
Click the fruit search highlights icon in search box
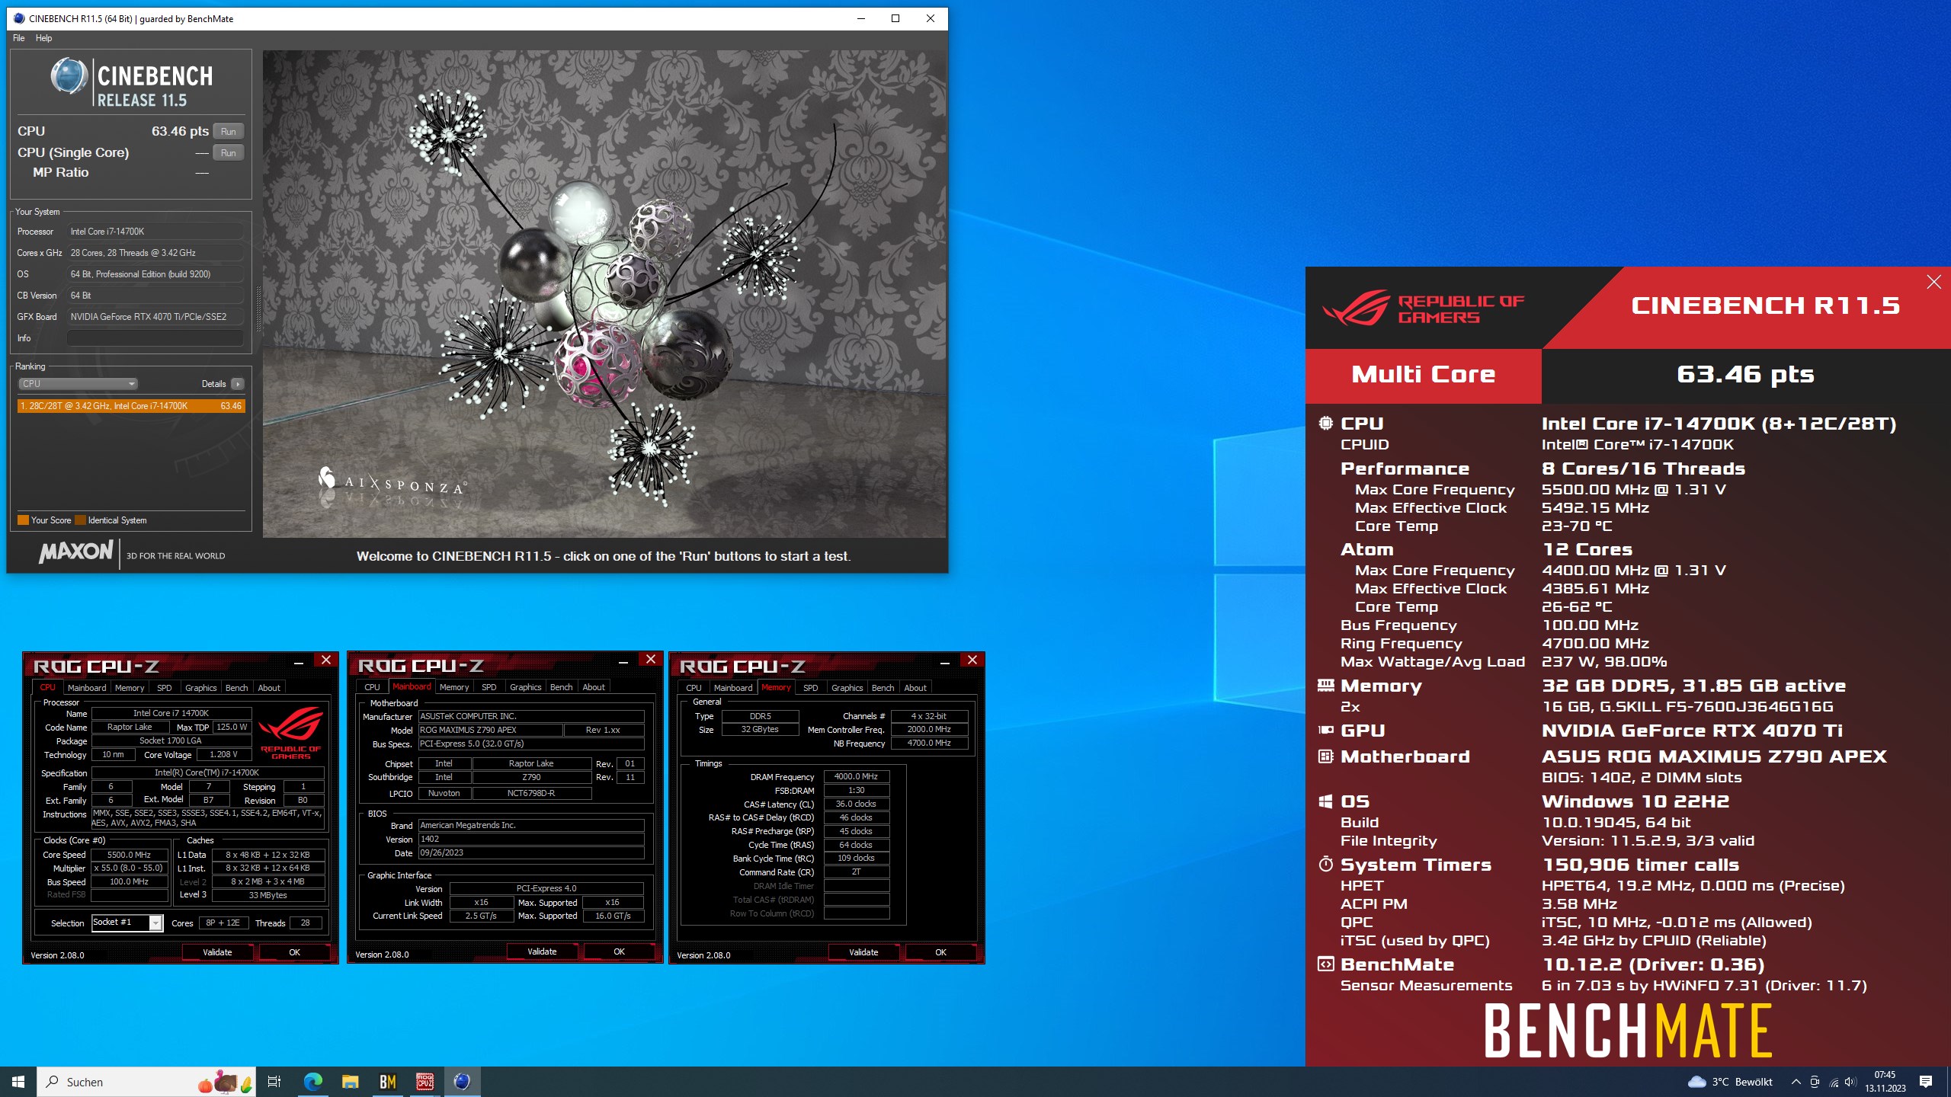point(225,1082)
